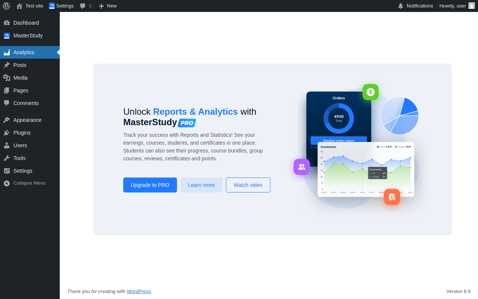Click the MasterStudy icon in sidebar

(x=7, y=36)
